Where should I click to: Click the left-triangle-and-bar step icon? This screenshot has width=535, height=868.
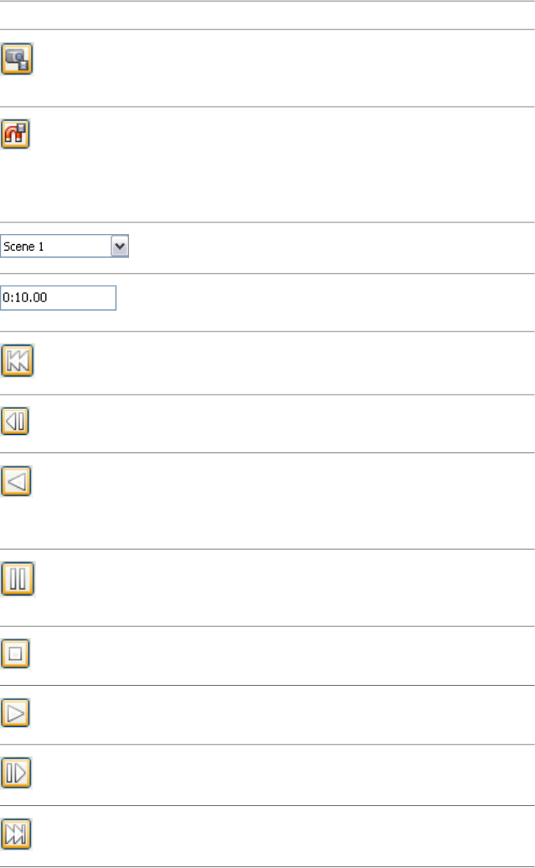coord(16,421)
